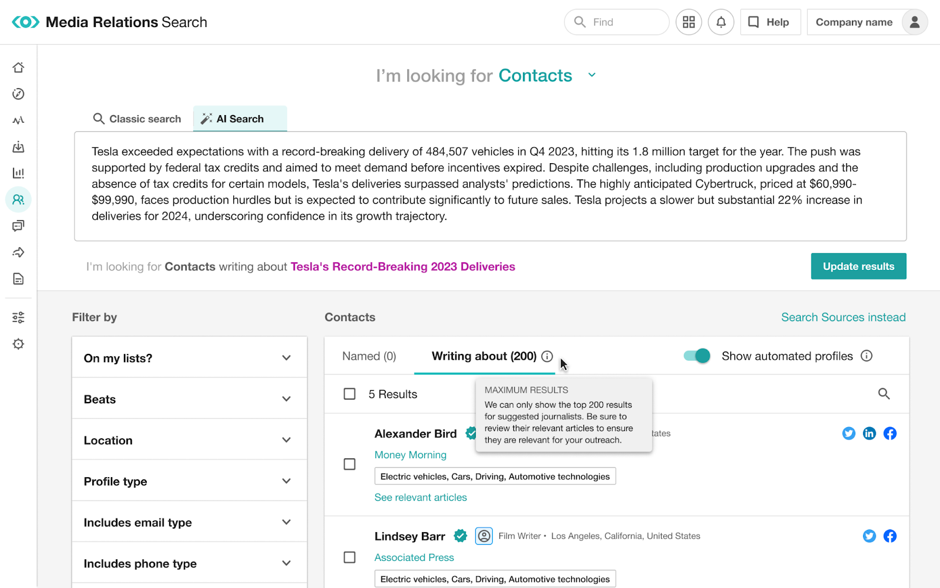Screen dimensions: 940x588
Task: Click info icon beside Writing about
Action: click(547, 356)
